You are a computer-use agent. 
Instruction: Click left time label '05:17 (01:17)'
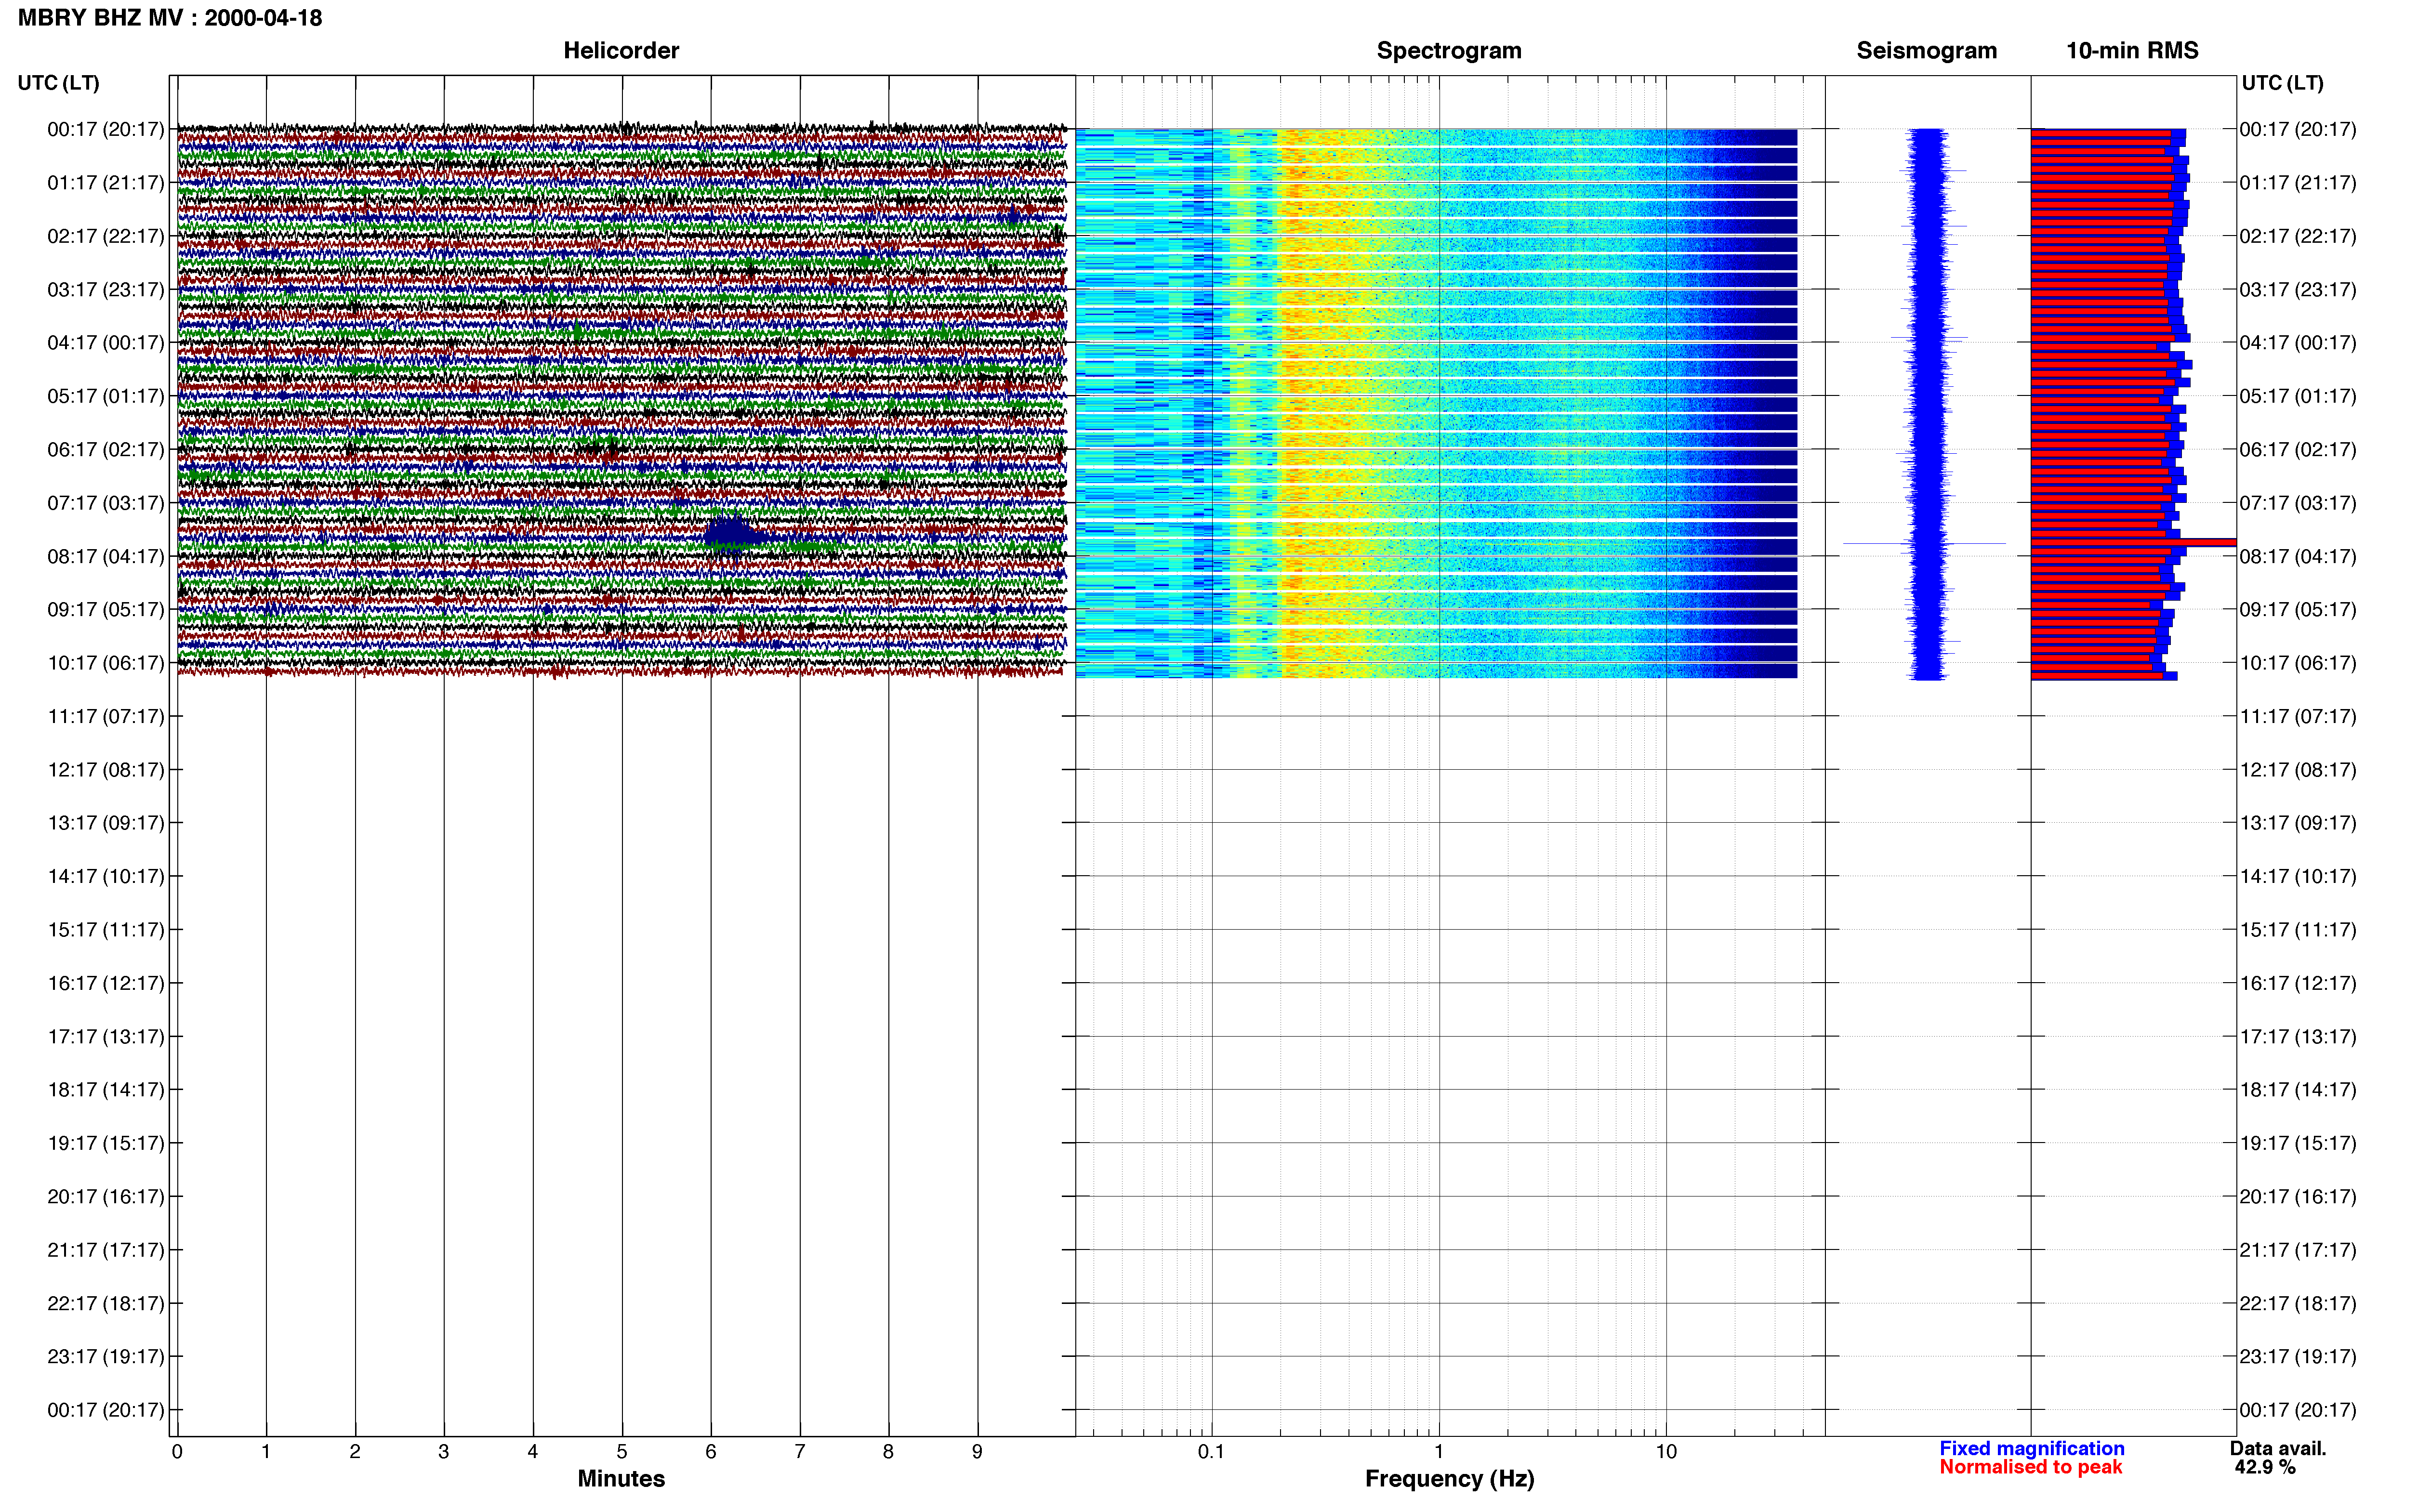pos(105,396)
